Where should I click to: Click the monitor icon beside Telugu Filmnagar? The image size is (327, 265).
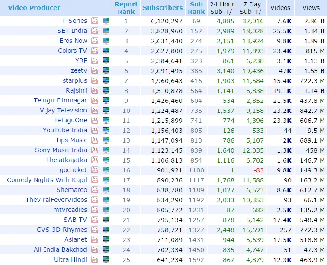coord(106,100)
